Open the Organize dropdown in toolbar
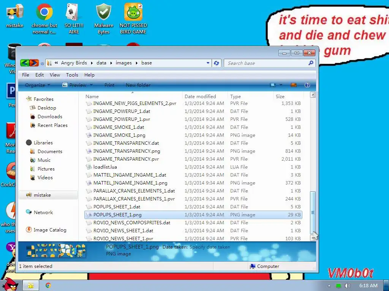Viewport: 389px width, 291px height. (x=38, y=85)
